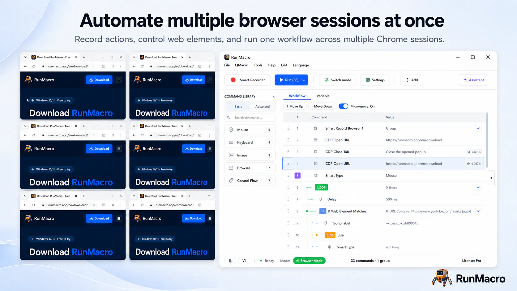Click the drag handle of row 1

(288, 128)
